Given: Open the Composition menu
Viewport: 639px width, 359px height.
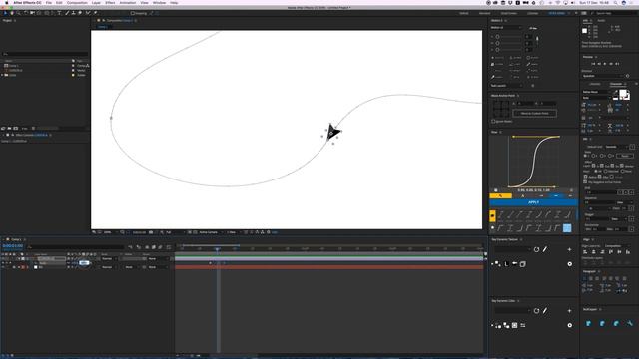Looking at the screenshot, I should coord(77,2).
